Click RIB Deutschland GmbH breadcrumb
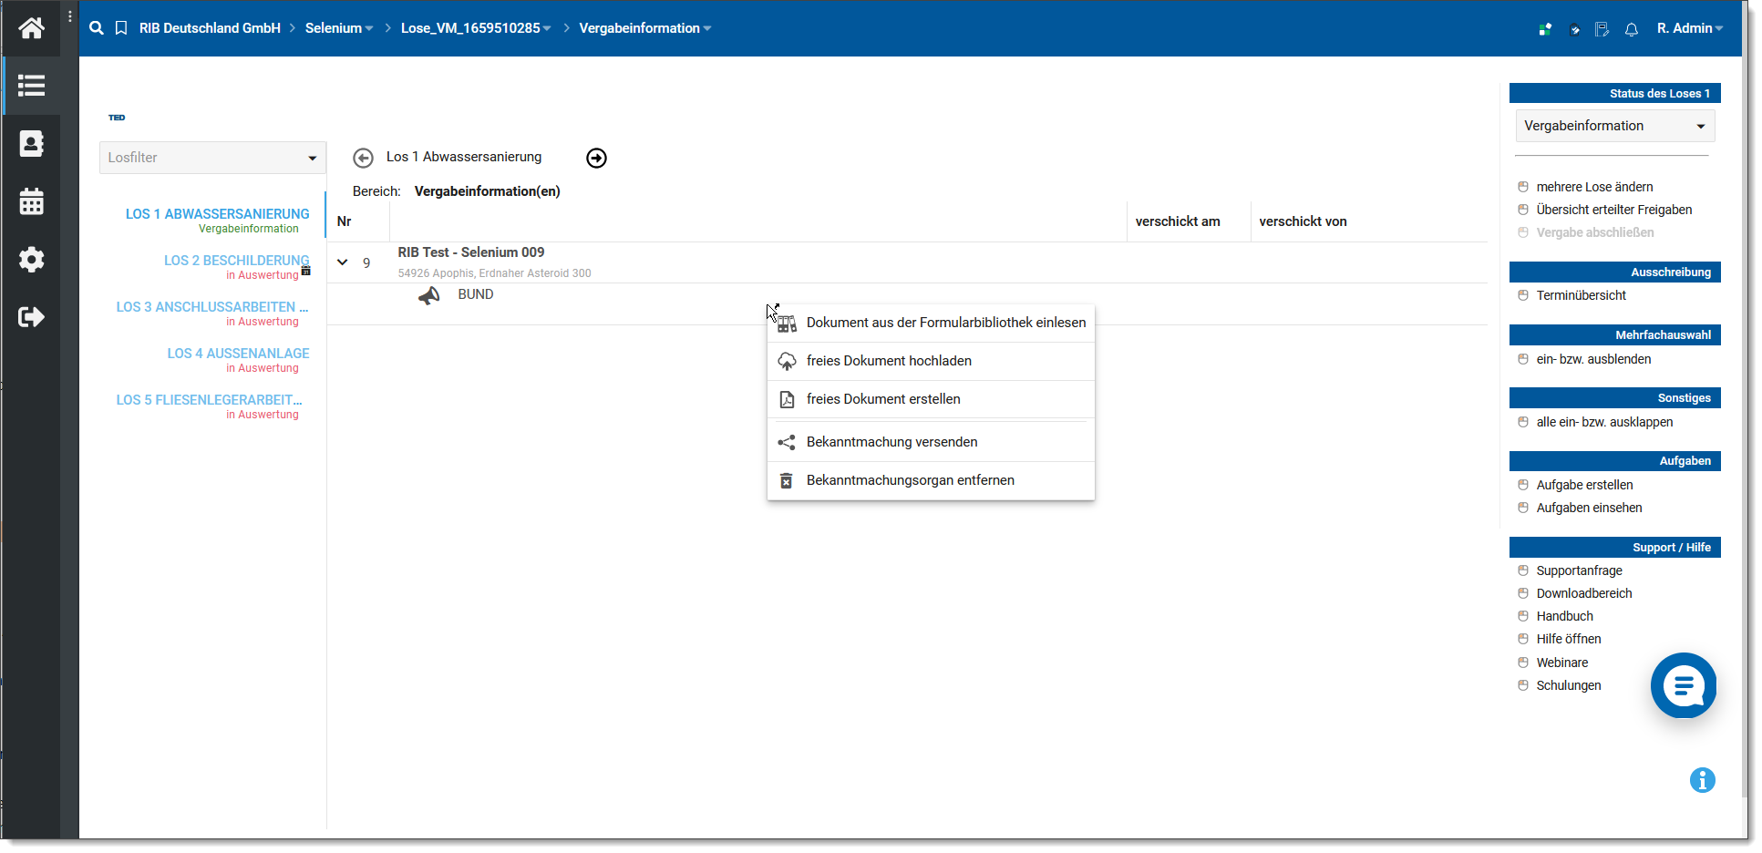 point(210,28)
